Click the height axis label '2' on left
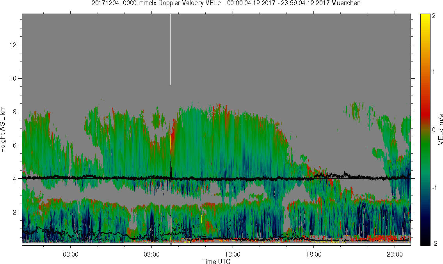This screenshot has height=264, width=443. coord(15,212)
